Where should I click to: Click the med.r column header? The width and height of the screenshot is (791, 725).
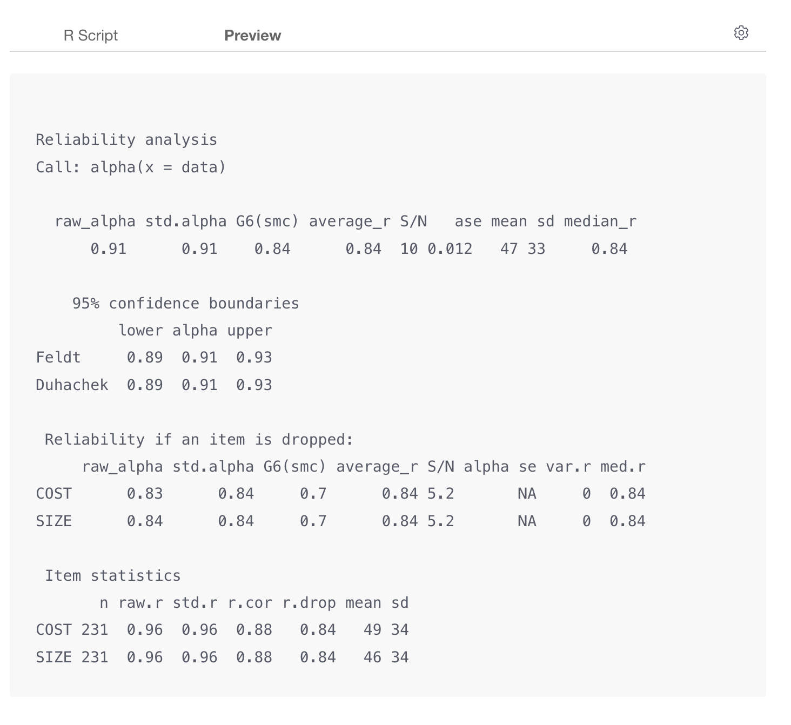(x=623, y=467)
